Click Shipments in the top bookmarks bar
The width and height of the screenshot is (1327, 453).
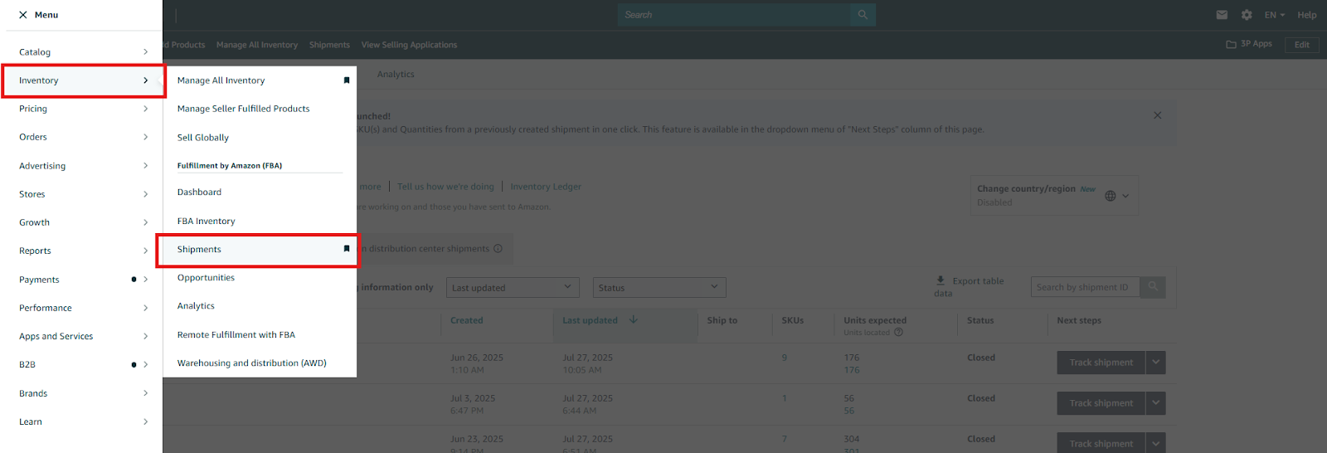coord(329,45)
